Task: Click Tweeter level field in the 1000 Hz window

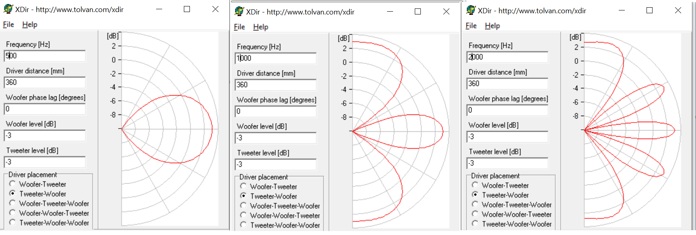Action: click(x=276, y=164)
